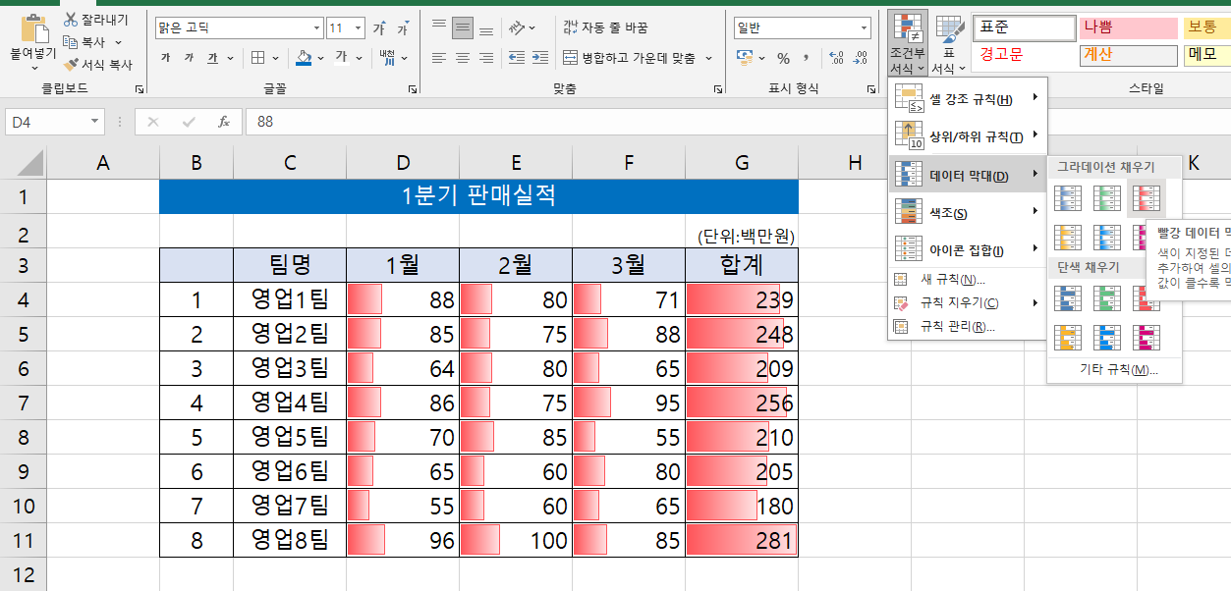Choose 규칙 관리 menu entry
The height and width of the screenshot is (591, 1231).
coord(968,326)
